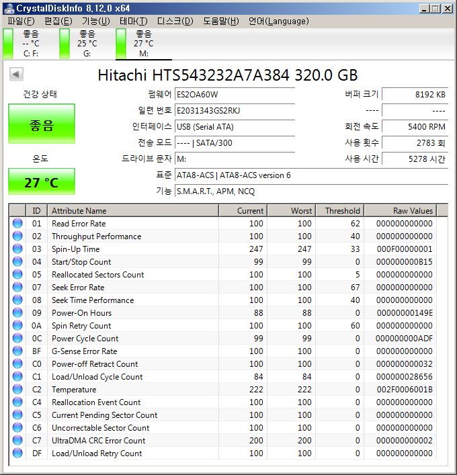The width and height of the screenshot is (457, 475).
Task: Open the 파일(F) menu
Action: tap(21, 21)
